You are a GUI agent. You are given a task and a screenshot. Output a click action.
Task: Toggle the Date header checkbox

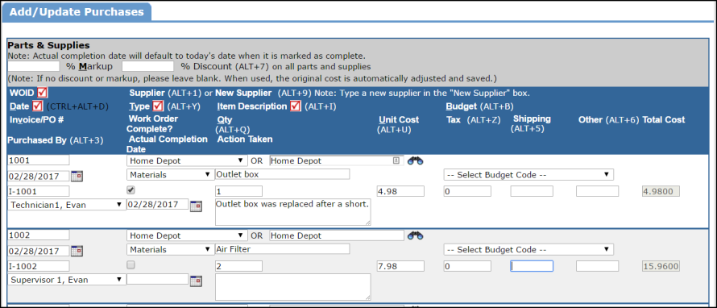coord(38,106)
